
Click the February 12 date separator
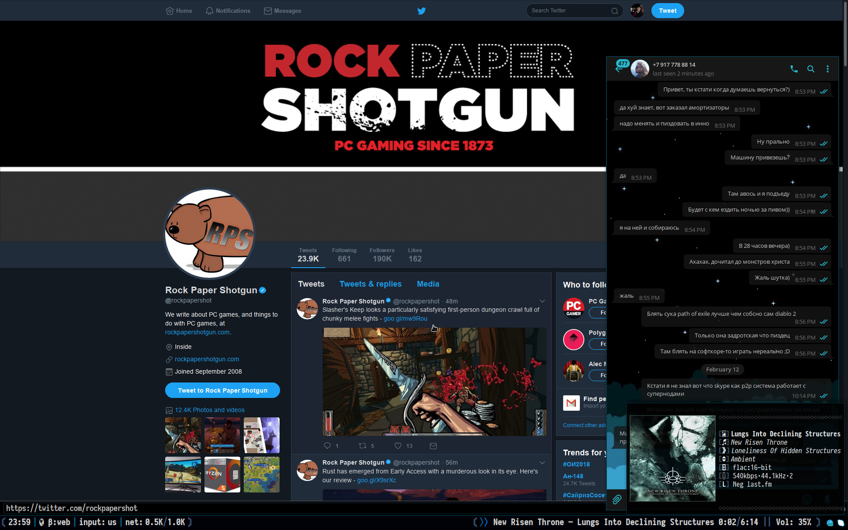point(722,370)
